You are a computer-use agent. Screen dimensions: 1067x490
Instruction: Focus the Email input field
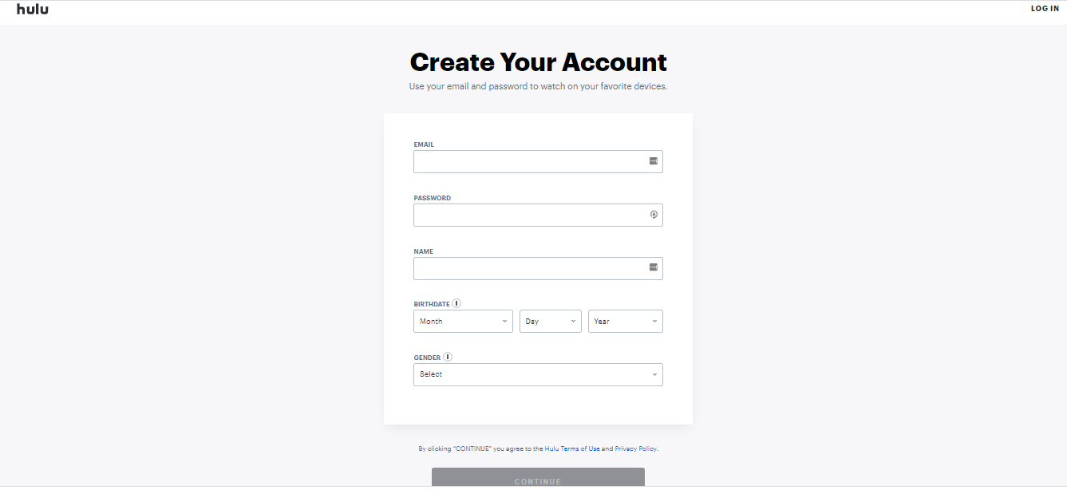pyautogui.click(x=530, y=161)
